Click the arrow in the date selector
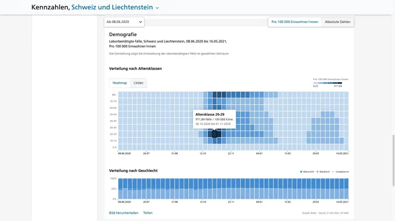 click(140, 22)
